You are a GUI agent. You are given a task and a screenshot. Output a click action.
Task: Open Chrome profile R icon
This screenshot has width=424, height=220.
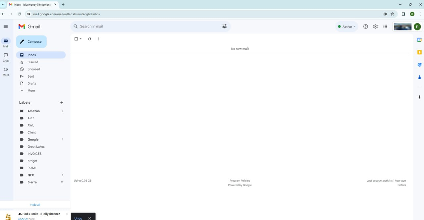pyautogui.click(x=412, y=14)
